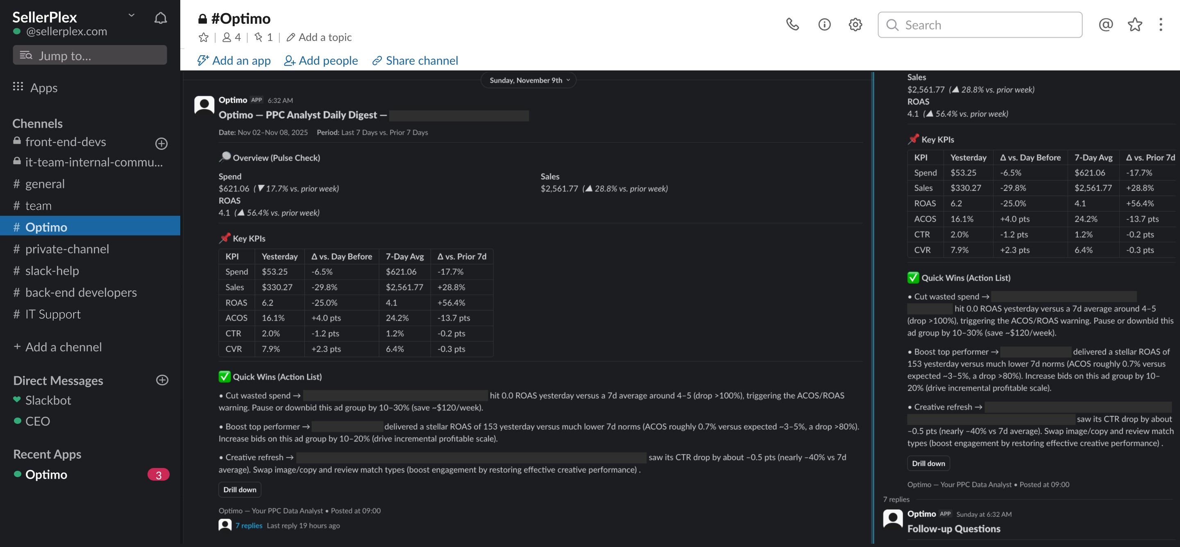Viewport: 1180px width, 547px height.
Task: Open channel settings gear icon
Action: [x=855, y=24]
